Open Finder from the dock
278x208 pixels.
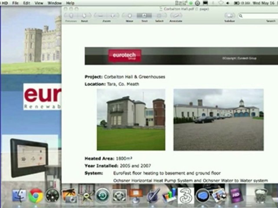[19, 196]
